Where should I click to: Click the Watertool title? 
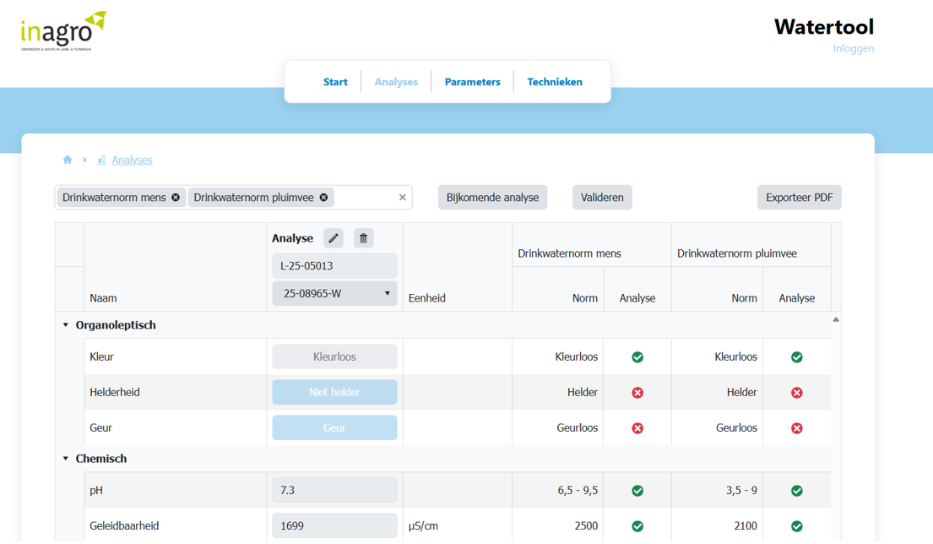(x=823, y=27)
